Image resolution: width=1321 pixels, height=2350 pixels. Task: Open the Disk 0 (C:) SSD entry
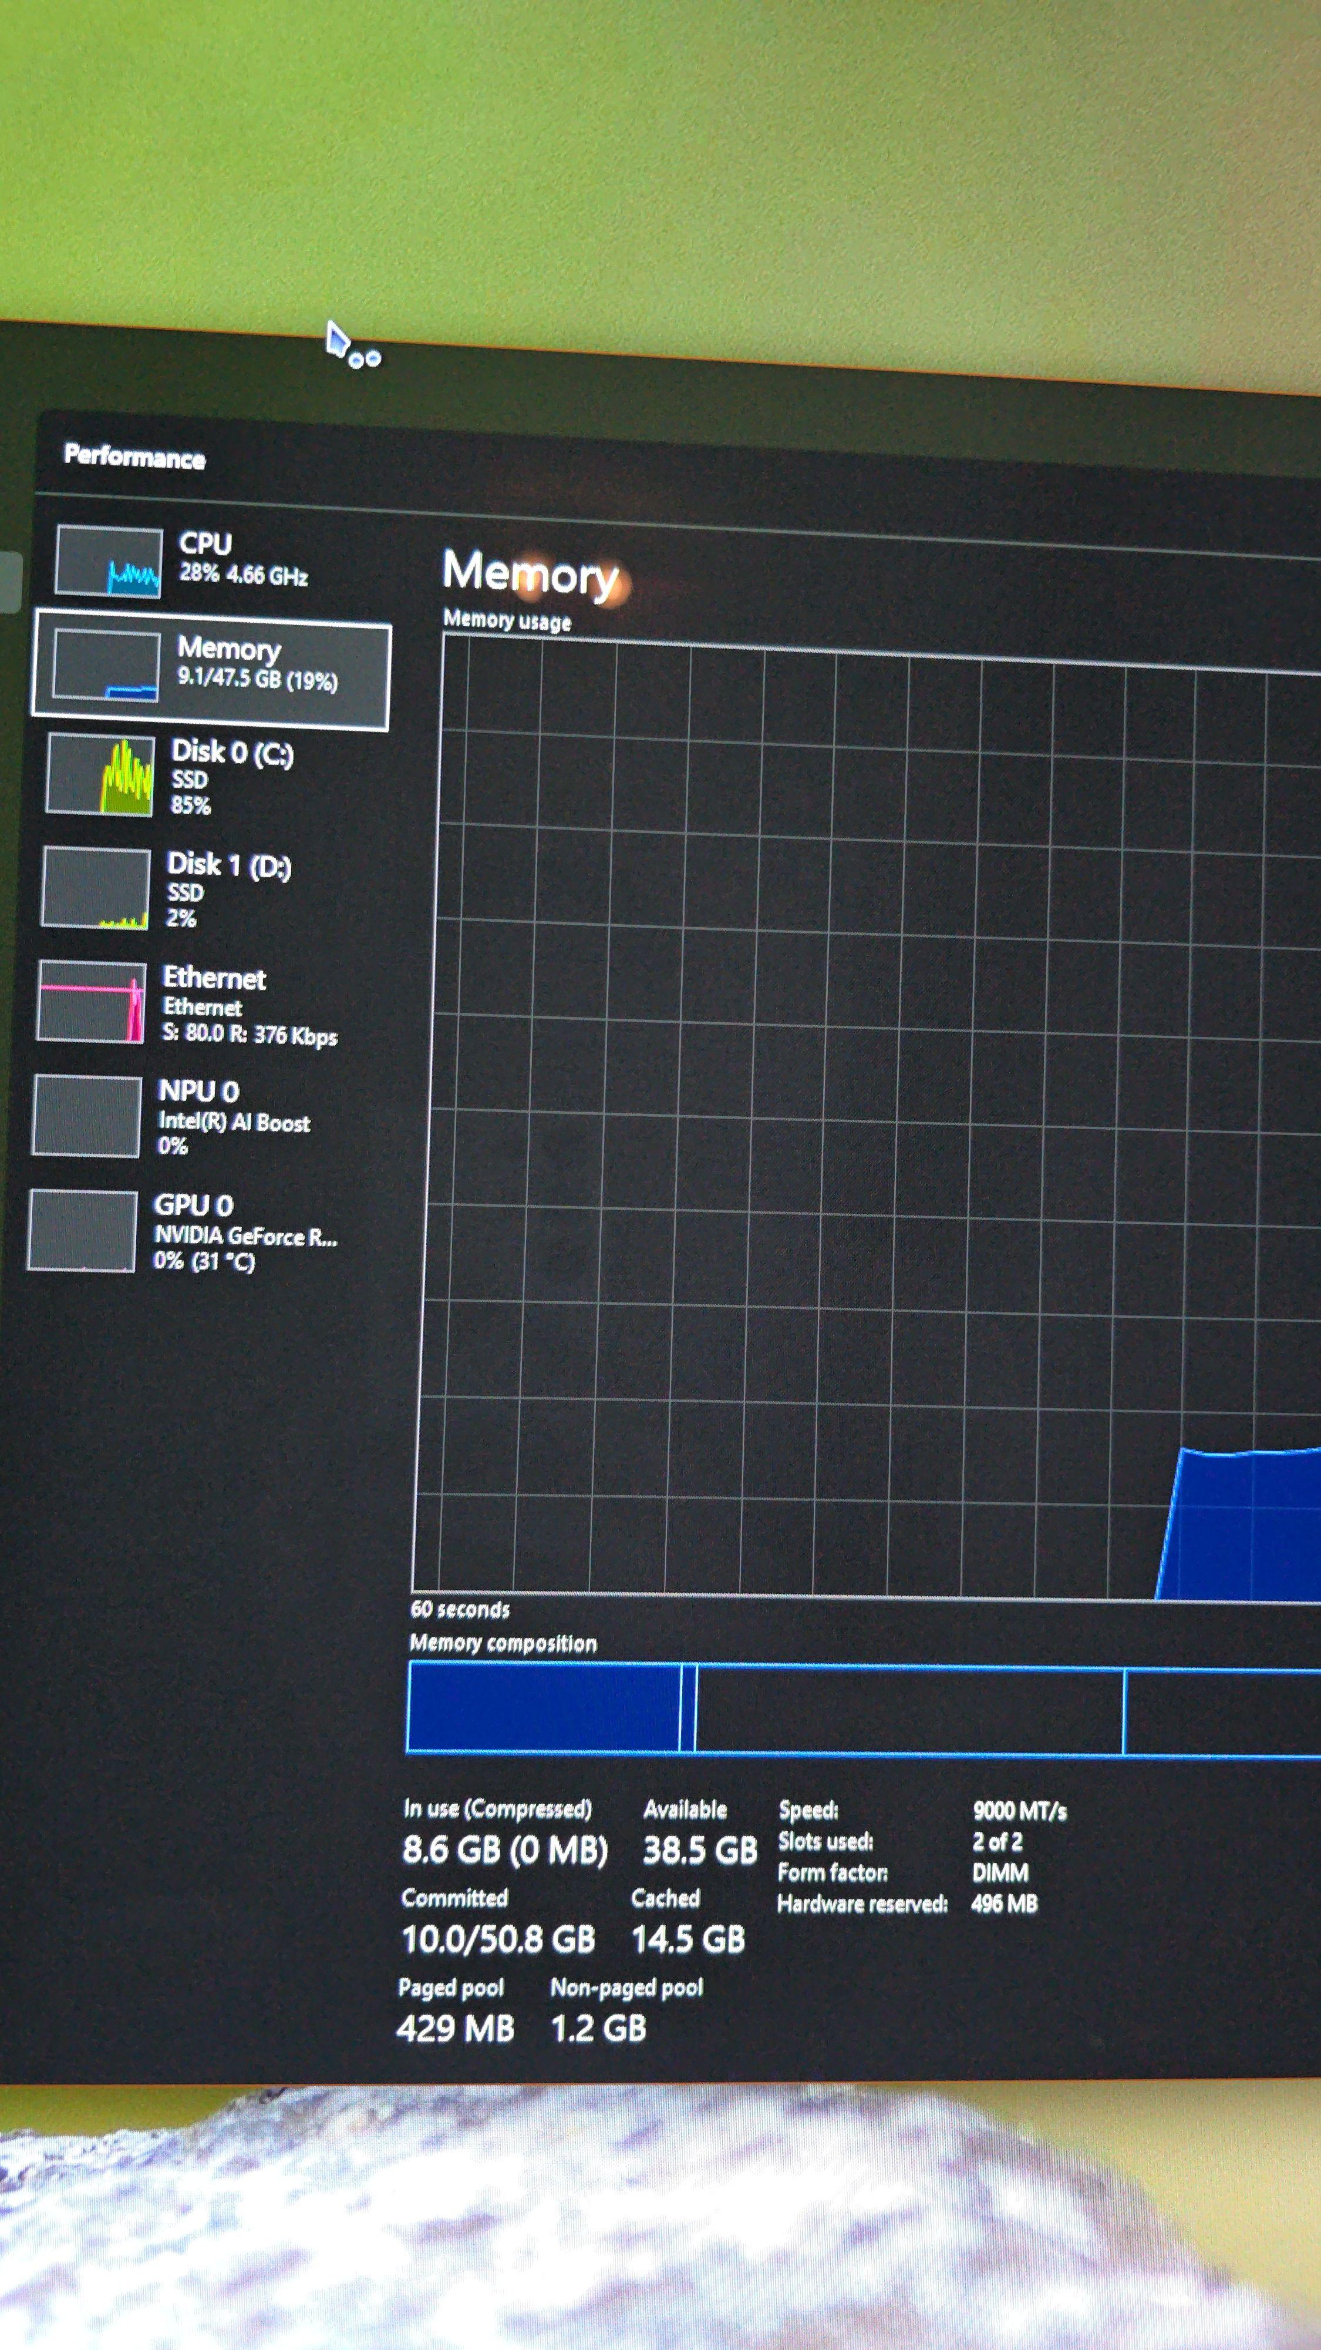[x=232, y=775]
